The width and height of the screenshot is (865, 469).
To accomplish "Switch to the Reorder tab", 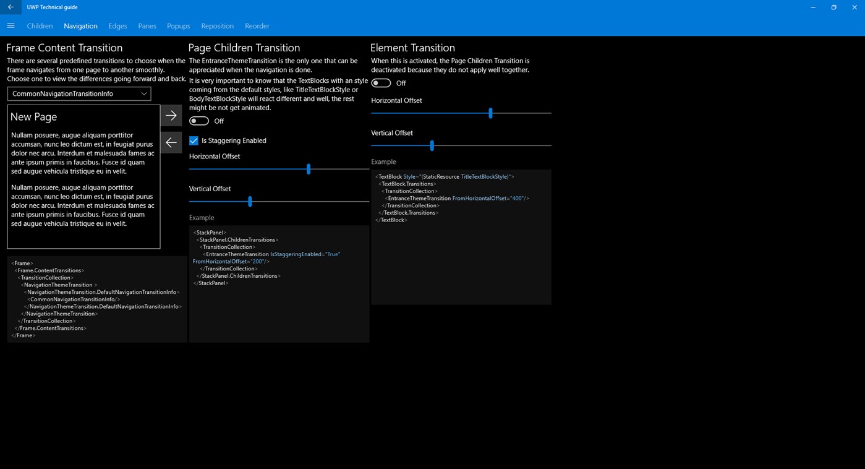I will pyautogui.click(x=257, y=26).
